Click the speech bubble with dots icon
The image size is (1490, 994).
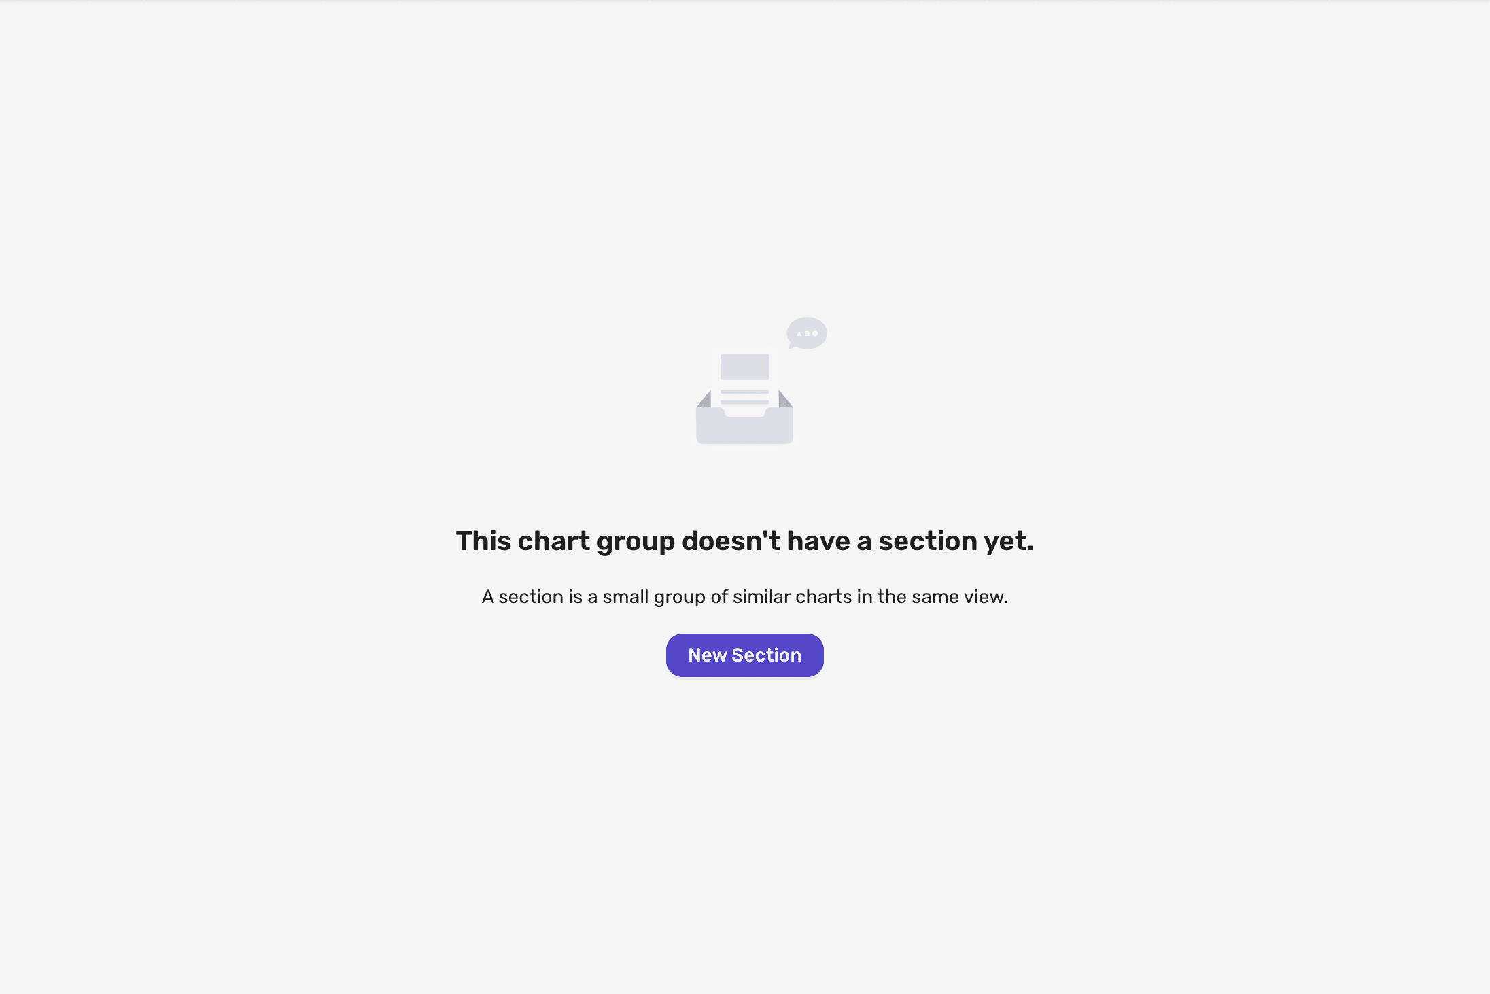point(807,333)
